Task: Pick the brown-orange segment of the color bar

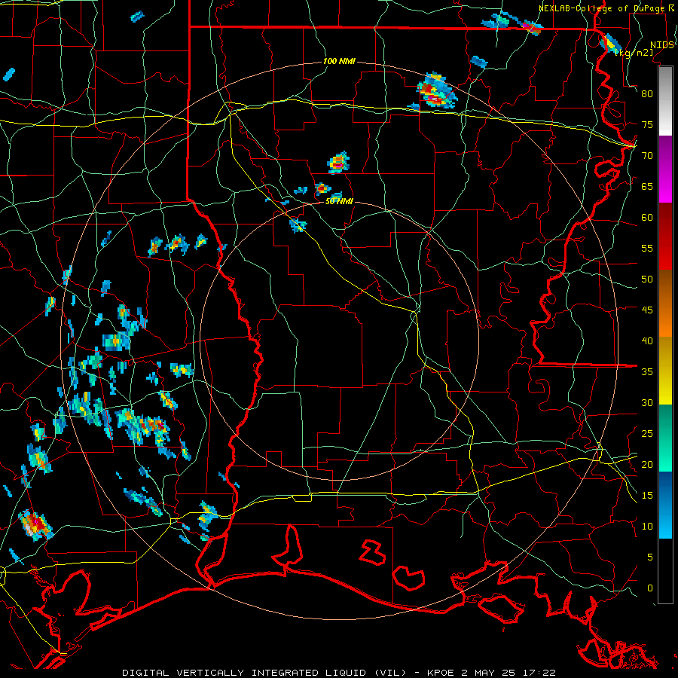Action: (x=665, y=303)
